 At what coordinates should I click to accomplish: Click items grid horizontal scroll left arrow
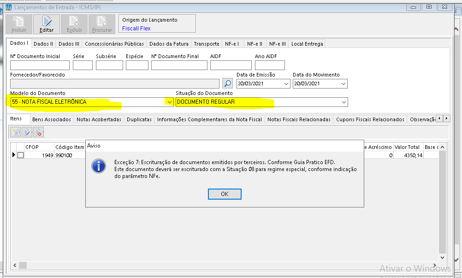pos(15,266)
